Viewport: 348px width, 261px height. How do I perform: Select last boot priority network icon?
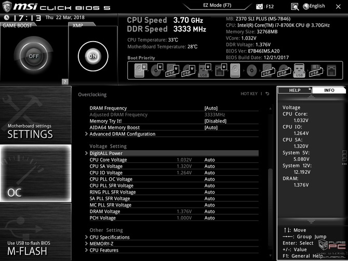click(x=331, y=70)
